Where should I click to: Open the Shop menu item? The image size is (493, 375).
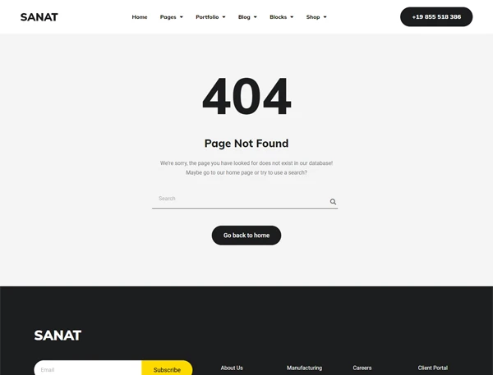coord(313,17)
